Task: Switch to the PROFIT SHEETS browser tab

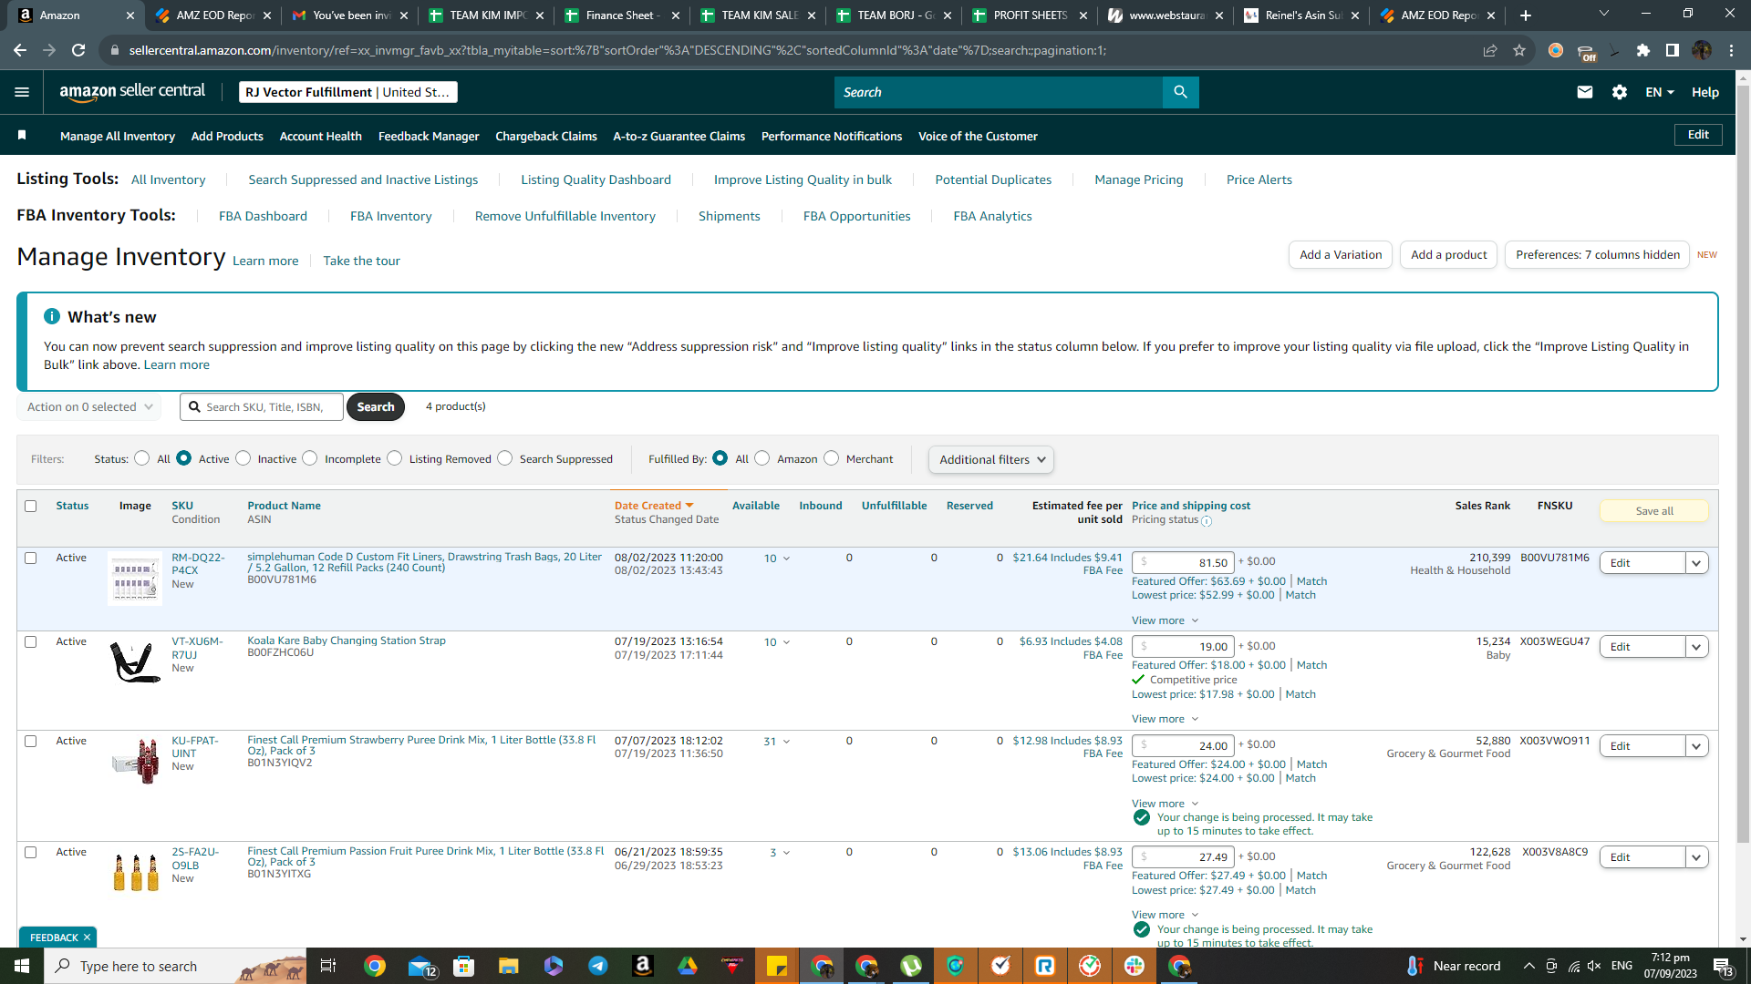Action: pyautogui.click(x=1029, y=15)
